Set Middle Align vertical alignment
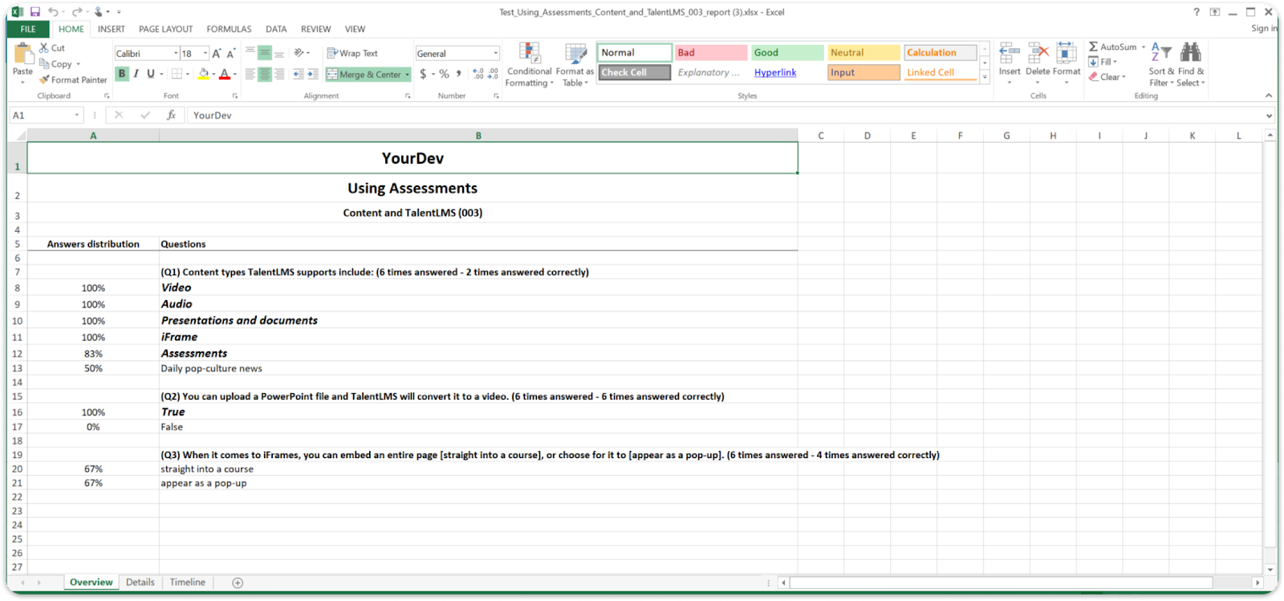1284x601 pixels. (265, 53)
